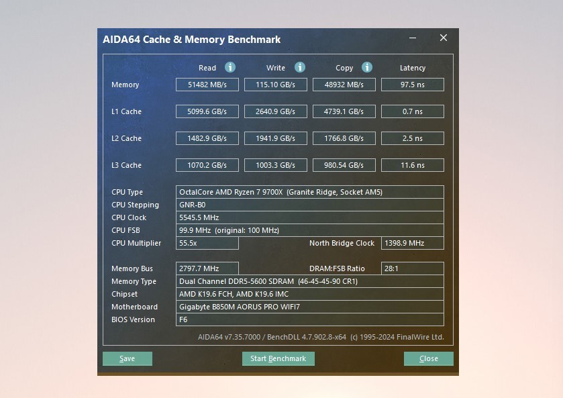Click the L3 Cache read value 1070.2 GB/s
Screen dimensions: 563x398
pos(207,165)
